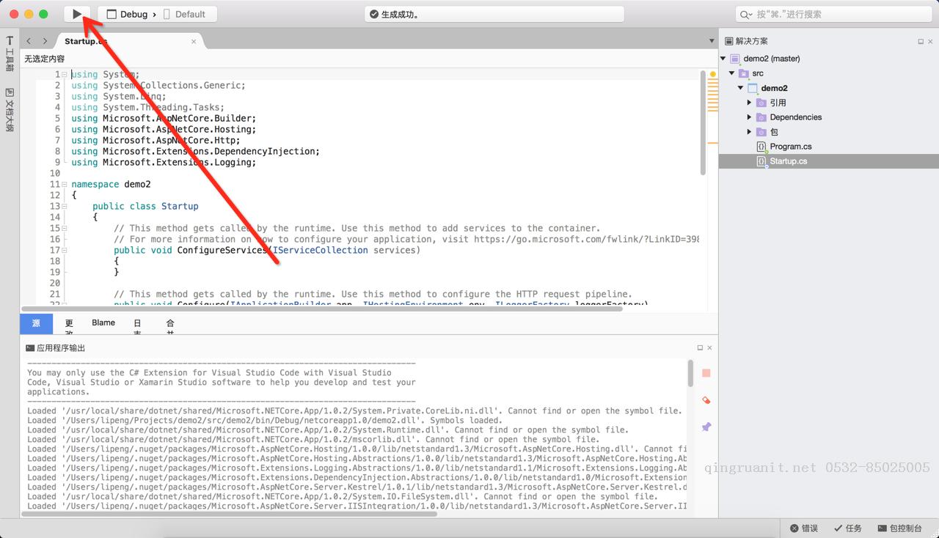Collapse the demo2 project node

[x=741, y=88]
